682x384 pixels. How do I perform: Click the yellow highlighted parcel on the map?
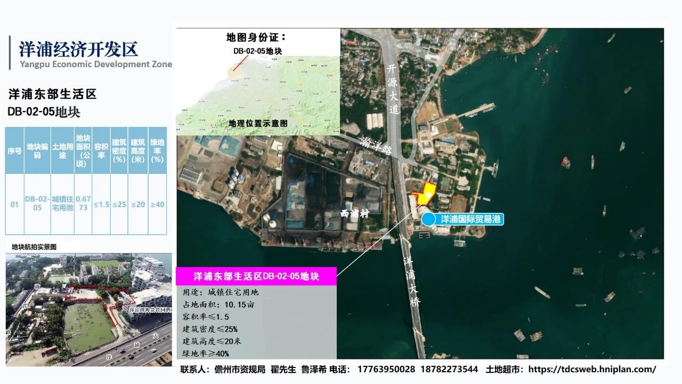coord(425,194)
